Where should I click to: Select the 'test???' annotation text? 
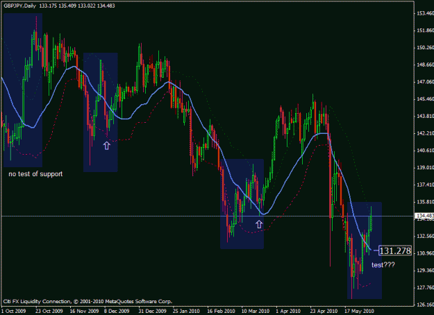point(383,265)
